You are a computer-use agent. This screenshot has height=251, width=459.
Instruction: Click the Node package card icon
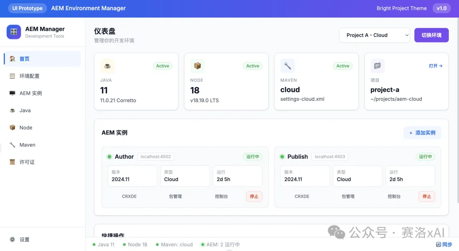pos(197,66)
